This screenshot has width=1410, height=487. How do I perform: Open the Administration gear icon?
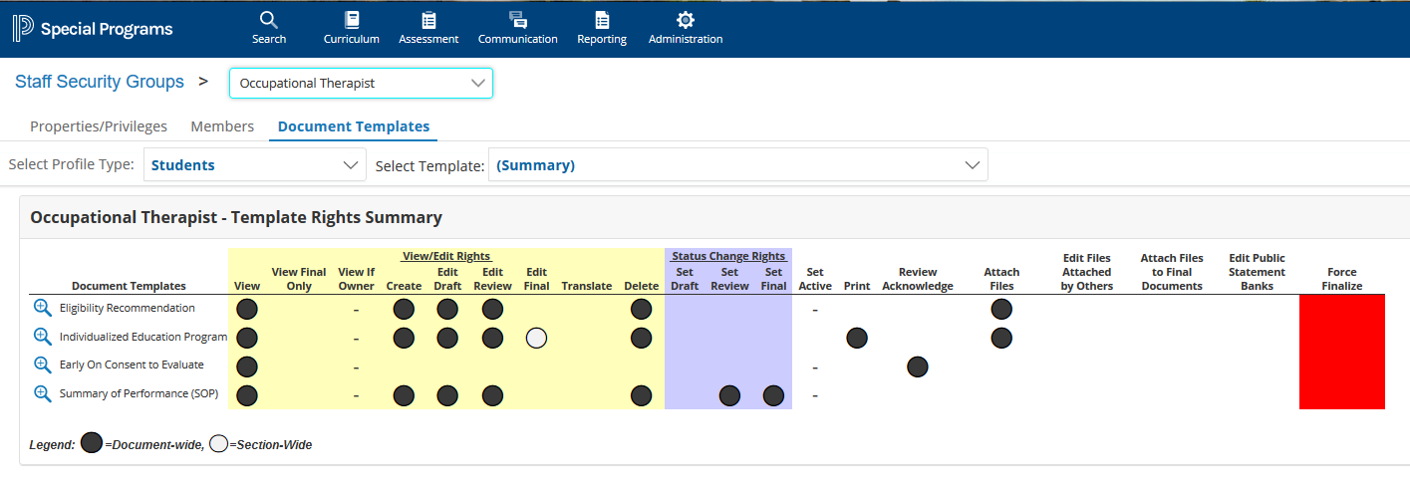pyautogui.click(x=685, y=21)
